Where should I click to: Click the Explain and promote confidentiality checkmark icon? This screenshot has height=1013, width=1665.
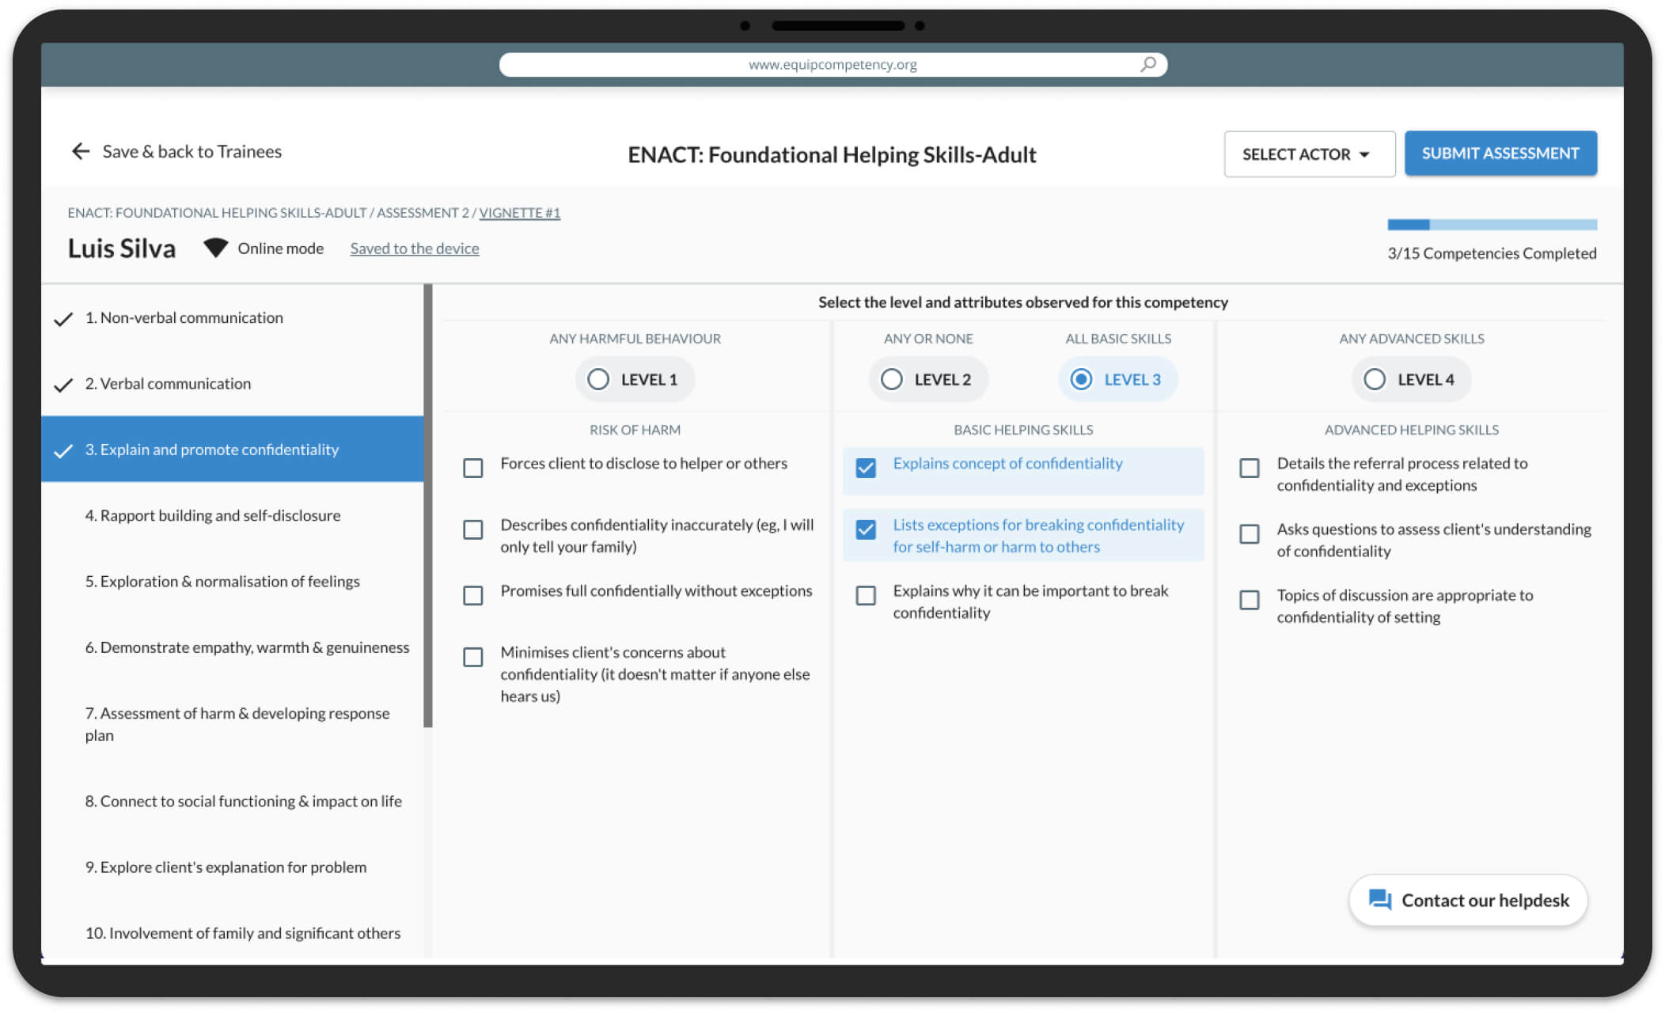(66, 450)
